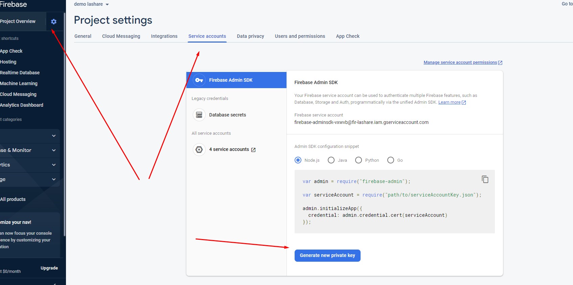Click the Upgrade plan button

pyautogui.click(x=49, y=268)
